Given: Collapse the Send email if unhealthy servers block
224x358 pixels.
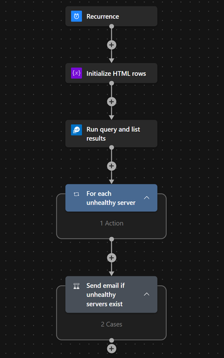Looking at the screenshot, I should click(147, 294).
